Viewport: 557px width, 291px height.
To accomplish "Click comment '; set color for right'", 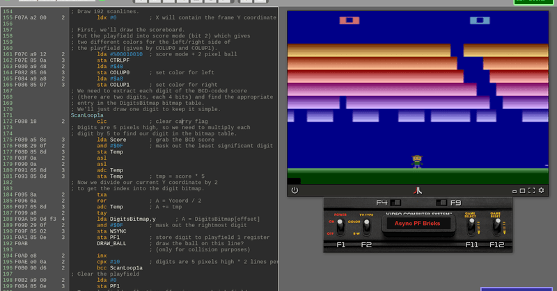I will tap(183, 85).
